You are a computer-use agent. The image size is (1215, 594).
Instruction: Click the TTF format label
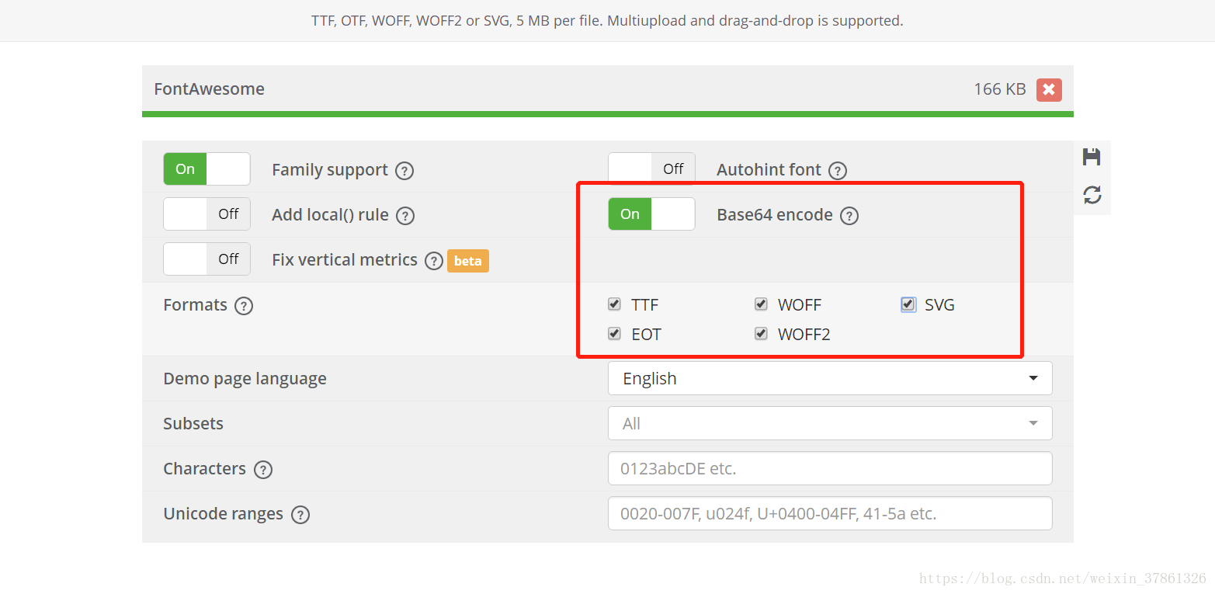[645, 305]
